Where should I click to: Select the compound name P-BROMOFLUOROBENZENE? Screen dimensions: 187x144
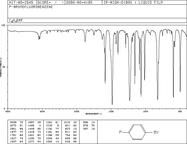tap(31, 7)
